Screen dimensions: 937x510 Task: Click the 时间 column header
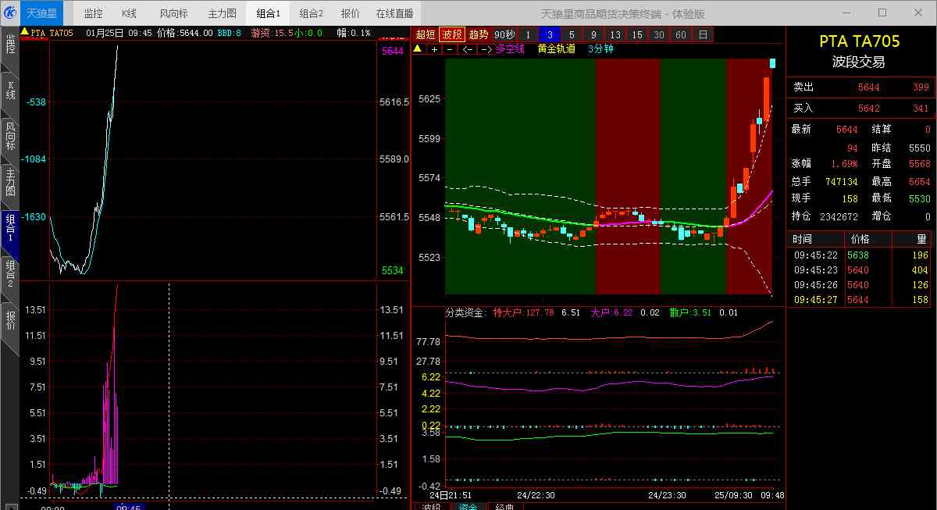tap(816, 239)
